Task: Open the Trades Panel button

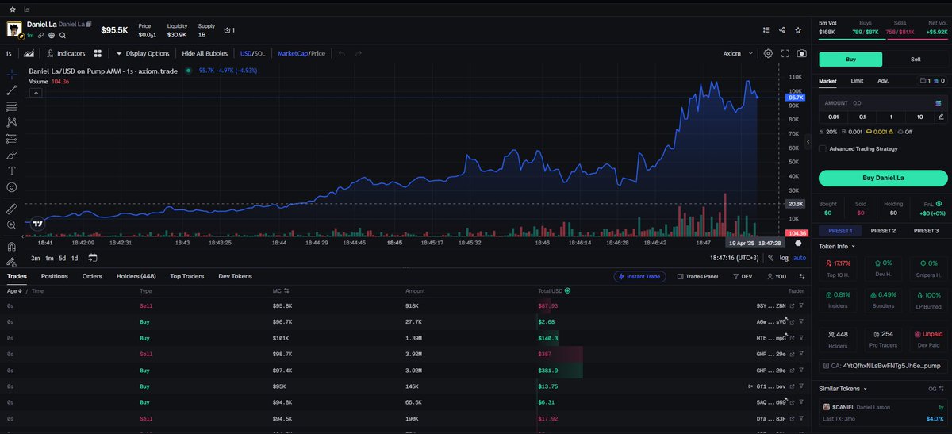Action: coord(697,276)
